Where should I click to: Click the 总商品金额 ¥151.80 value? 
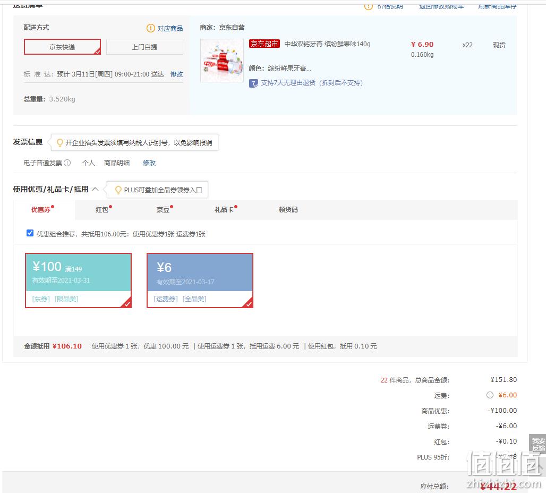[x=504, y=380]
